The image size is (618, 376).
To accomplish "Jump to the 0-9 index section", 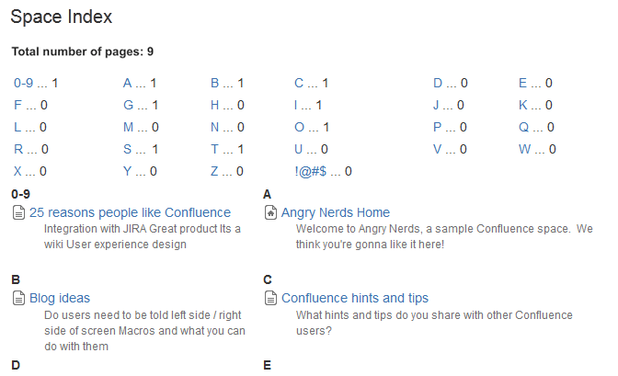I will (x=23, y=83).
